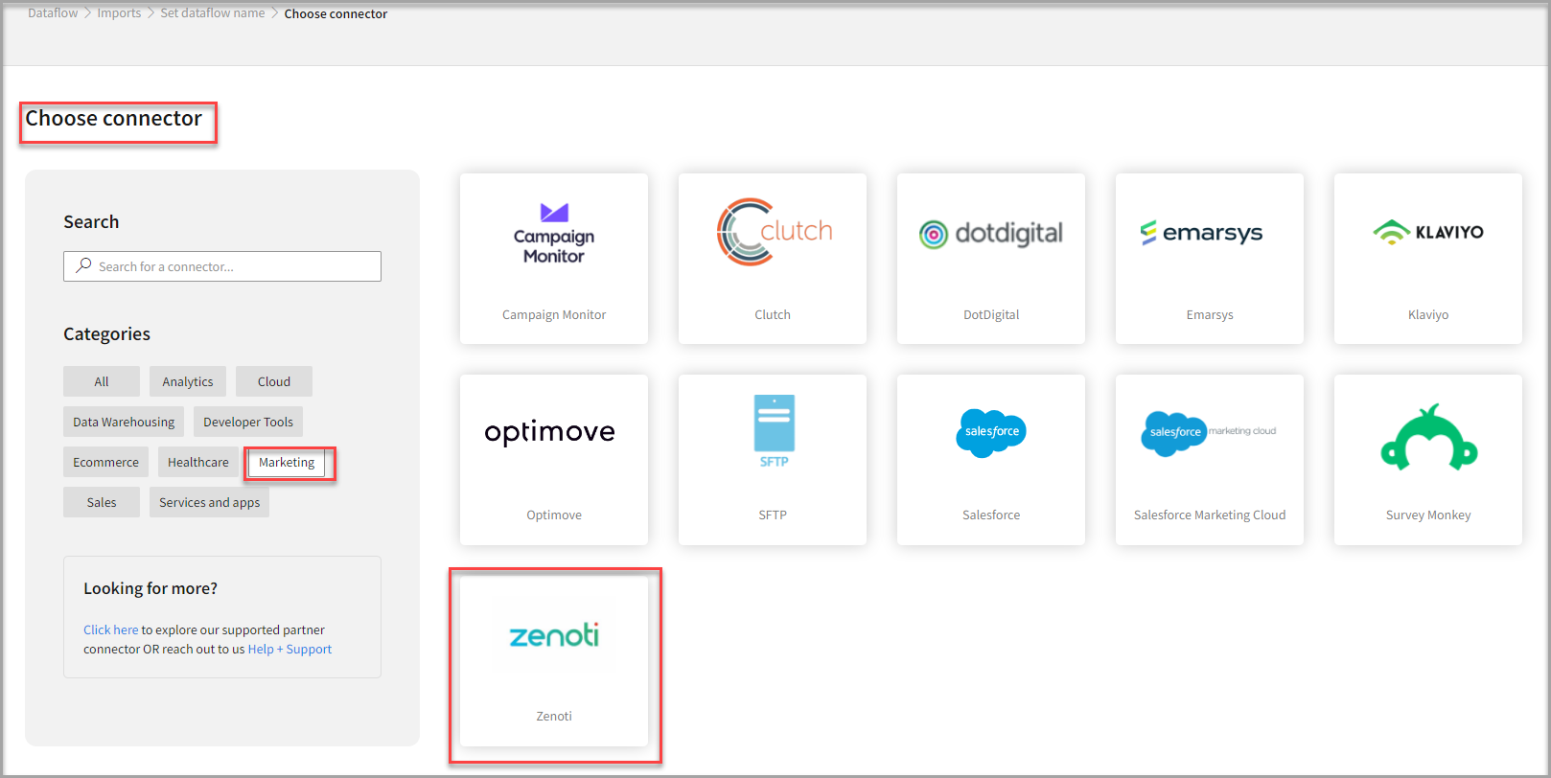Filter connectors by Marketing category

point(287,463)
